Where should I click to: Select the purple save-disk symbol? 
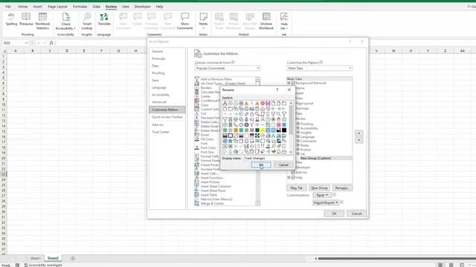(x=268, y=103)
